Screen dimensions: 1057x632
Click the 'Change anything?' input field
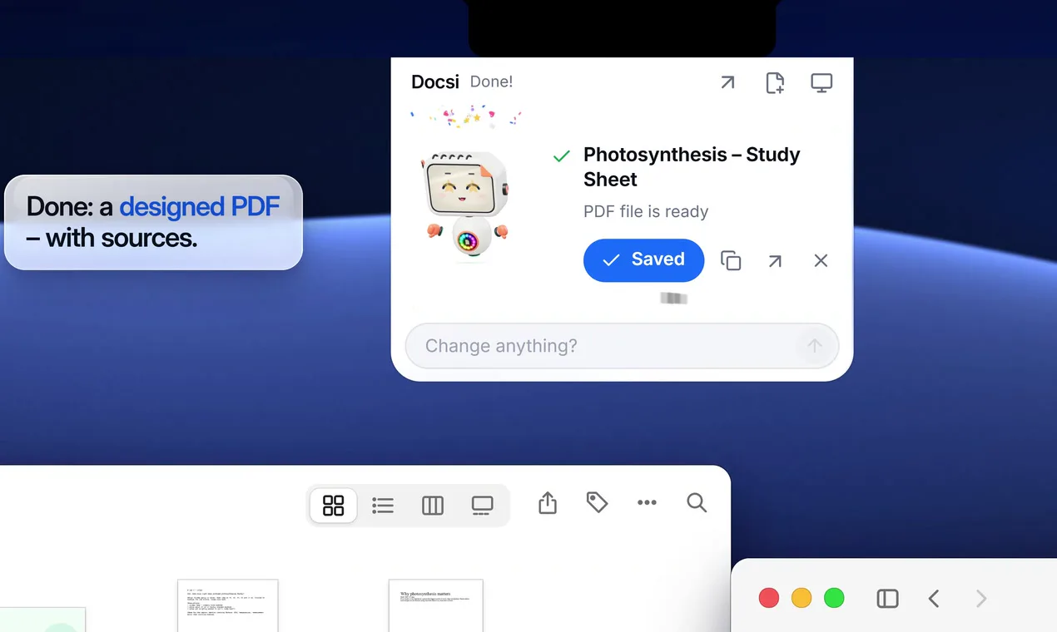coord(622,346)
